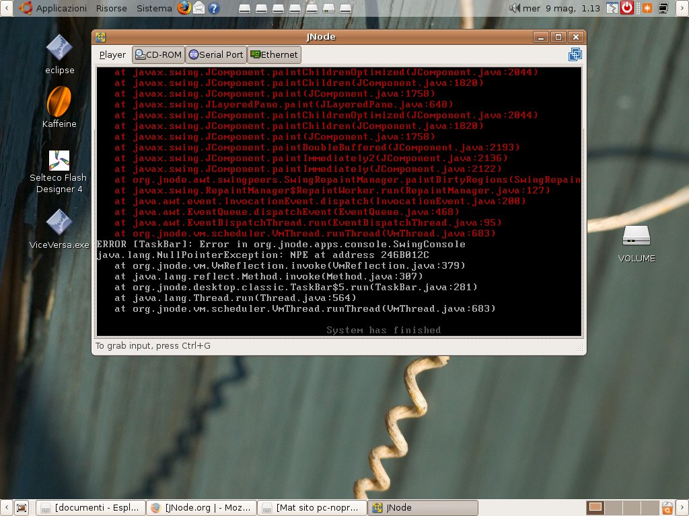Viewport: 689px width, 516px height.
Task: Click the red power button icon
Action: [x=627, y=8]
